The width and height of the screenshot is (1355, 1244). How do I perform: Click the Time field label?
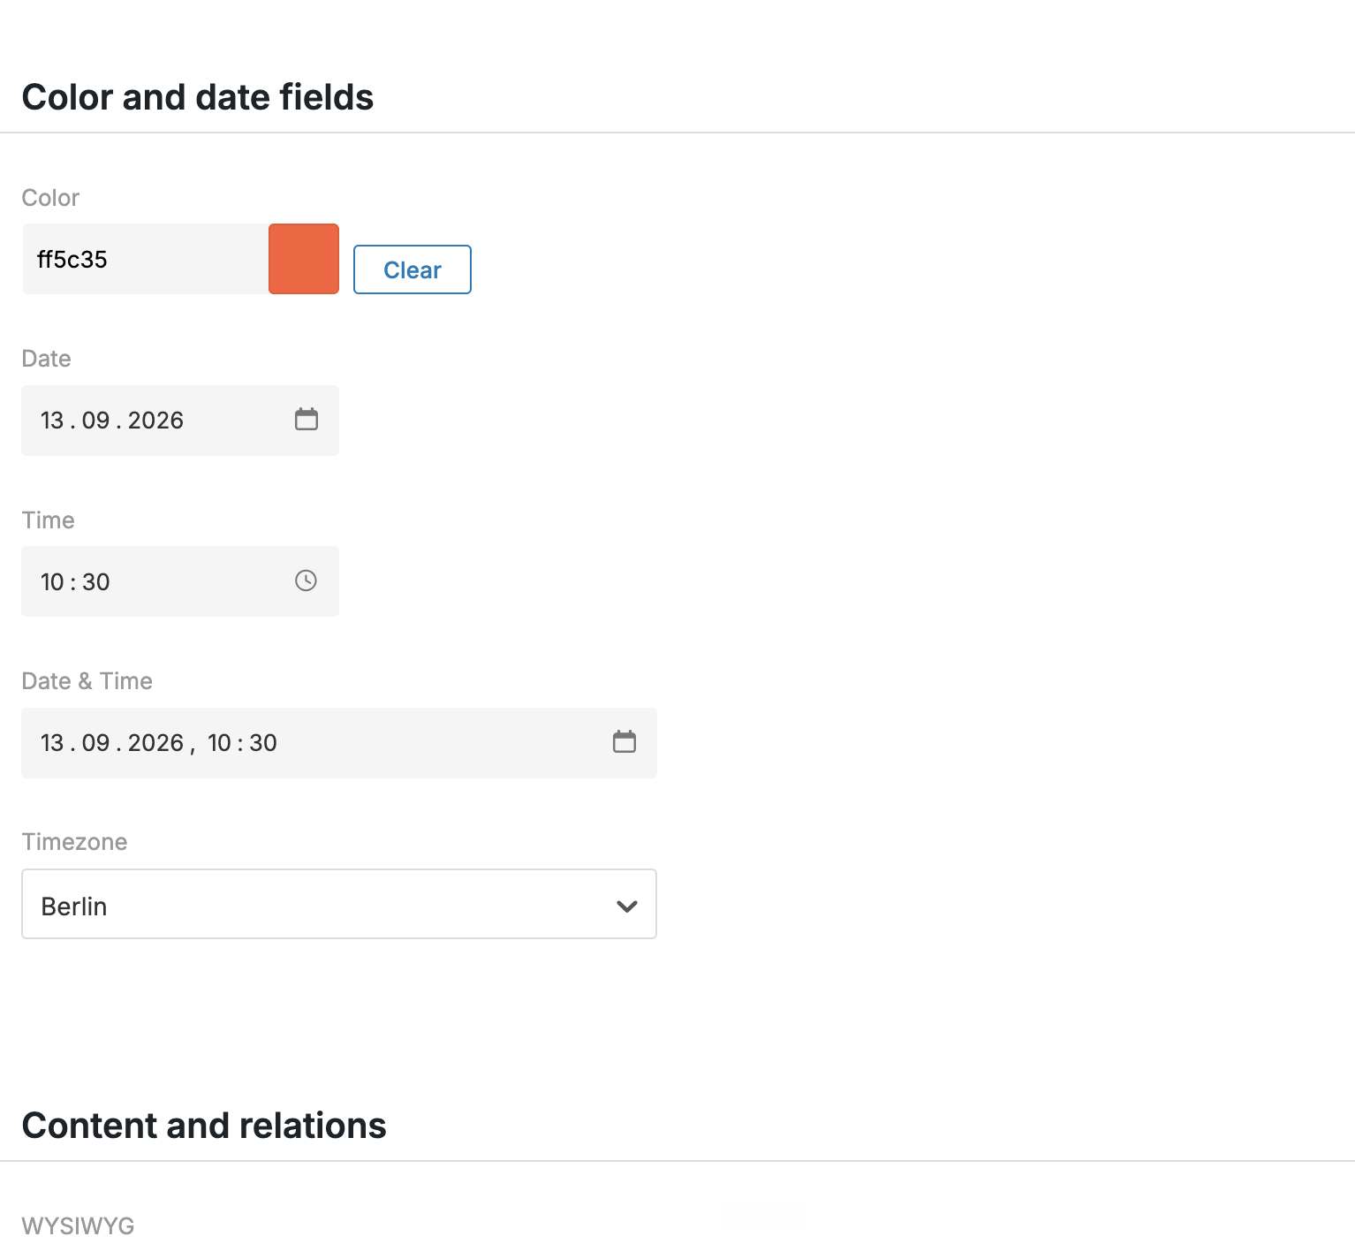48,520
